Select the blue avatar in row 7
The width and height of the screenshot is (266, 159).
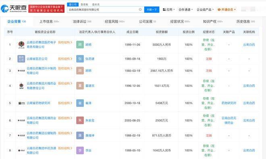coord(80,136)
